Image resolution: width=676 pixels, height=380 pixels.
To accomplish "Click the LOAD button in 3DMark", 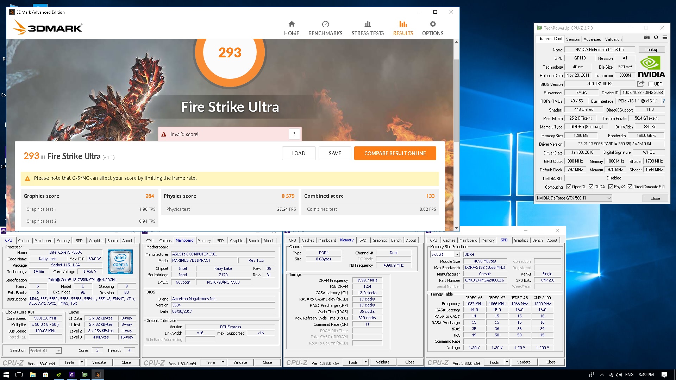I will coord(299,153).
